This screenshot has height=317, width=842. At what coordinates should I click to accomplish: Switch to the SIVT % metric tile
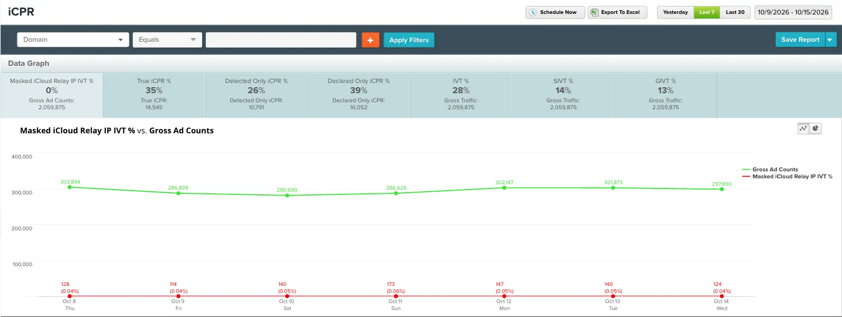[563, 95]
